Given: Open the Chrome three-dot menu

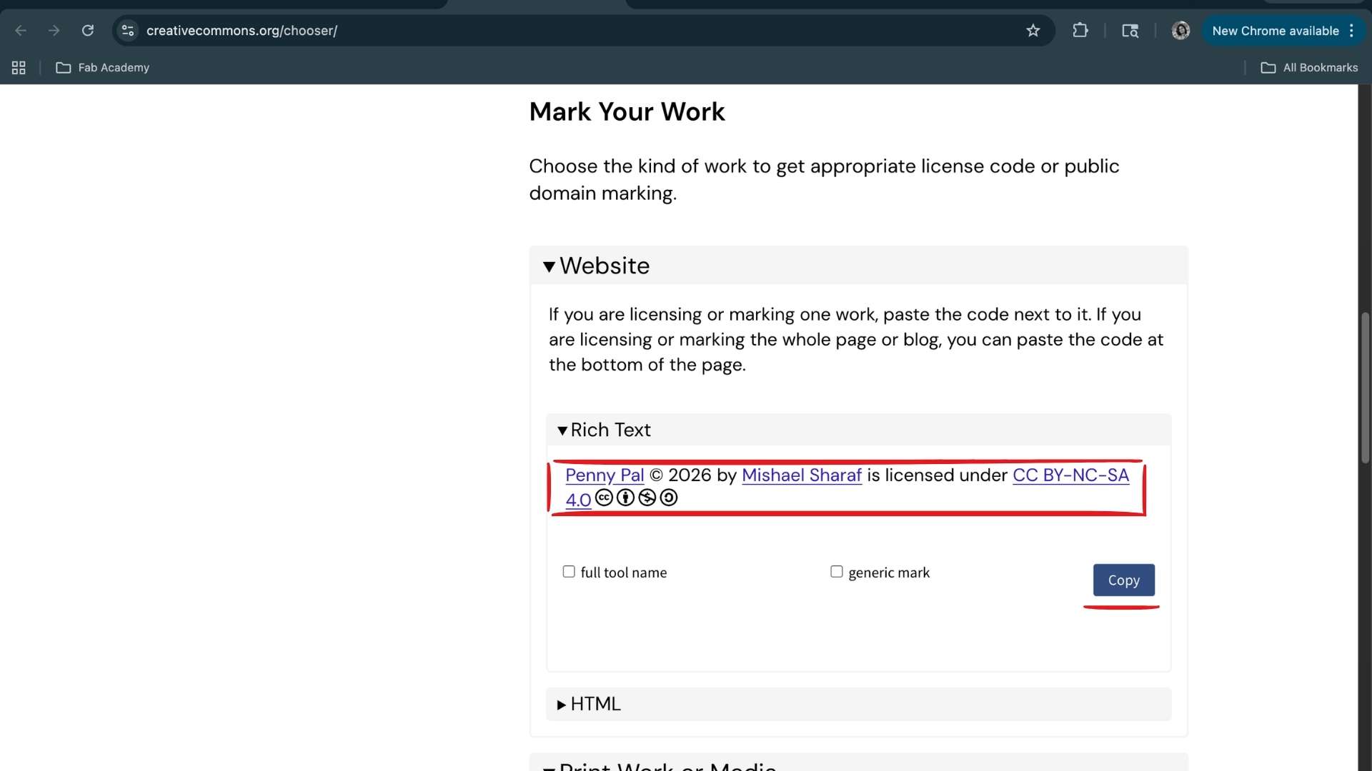Looking at the screenshot, I should coord(1351,31).
